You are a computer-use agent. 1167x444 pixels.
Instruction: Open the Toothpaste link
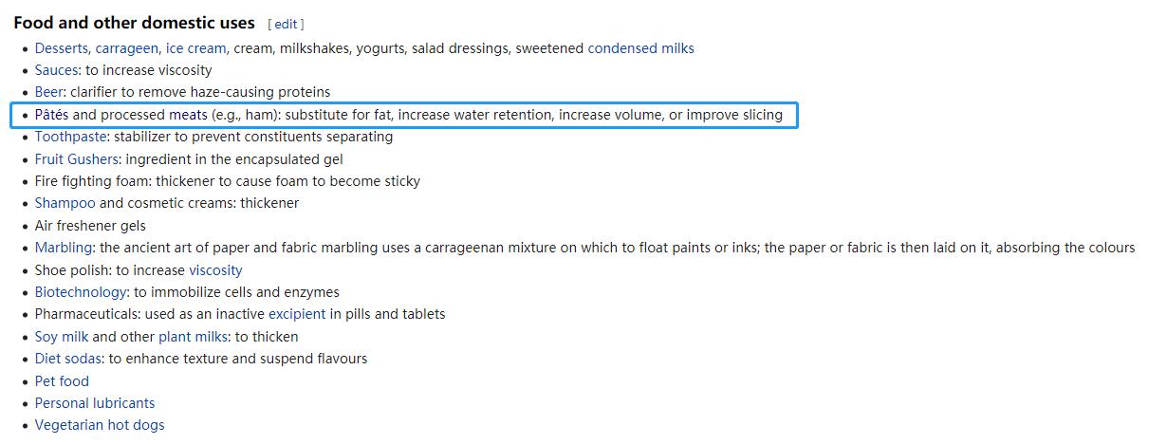point(70,137)
